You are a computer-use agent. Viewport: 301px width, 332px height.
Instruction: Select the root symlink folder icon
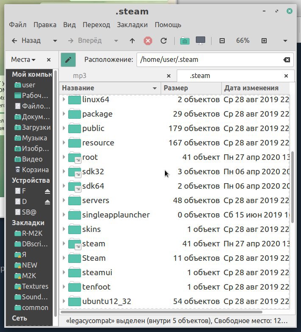pyautogui.click(x=75, y=157)
